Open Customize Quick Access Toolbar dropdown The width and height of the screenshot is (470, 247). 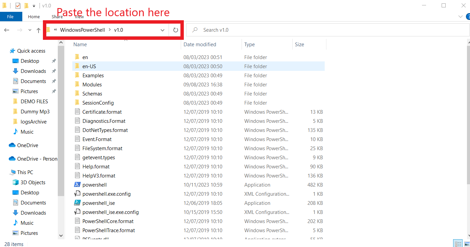34,6
